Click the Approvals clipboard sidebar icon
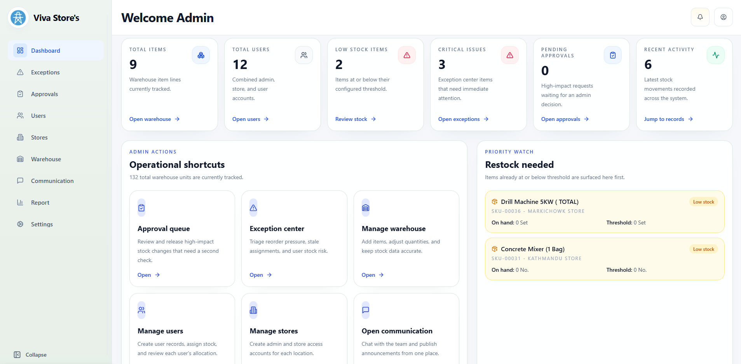 20,94
